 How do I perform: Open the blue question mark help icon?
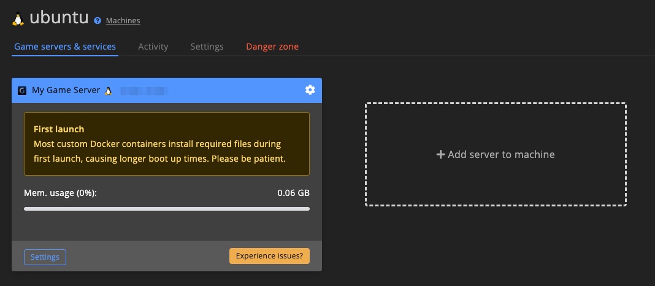[98, 20]
